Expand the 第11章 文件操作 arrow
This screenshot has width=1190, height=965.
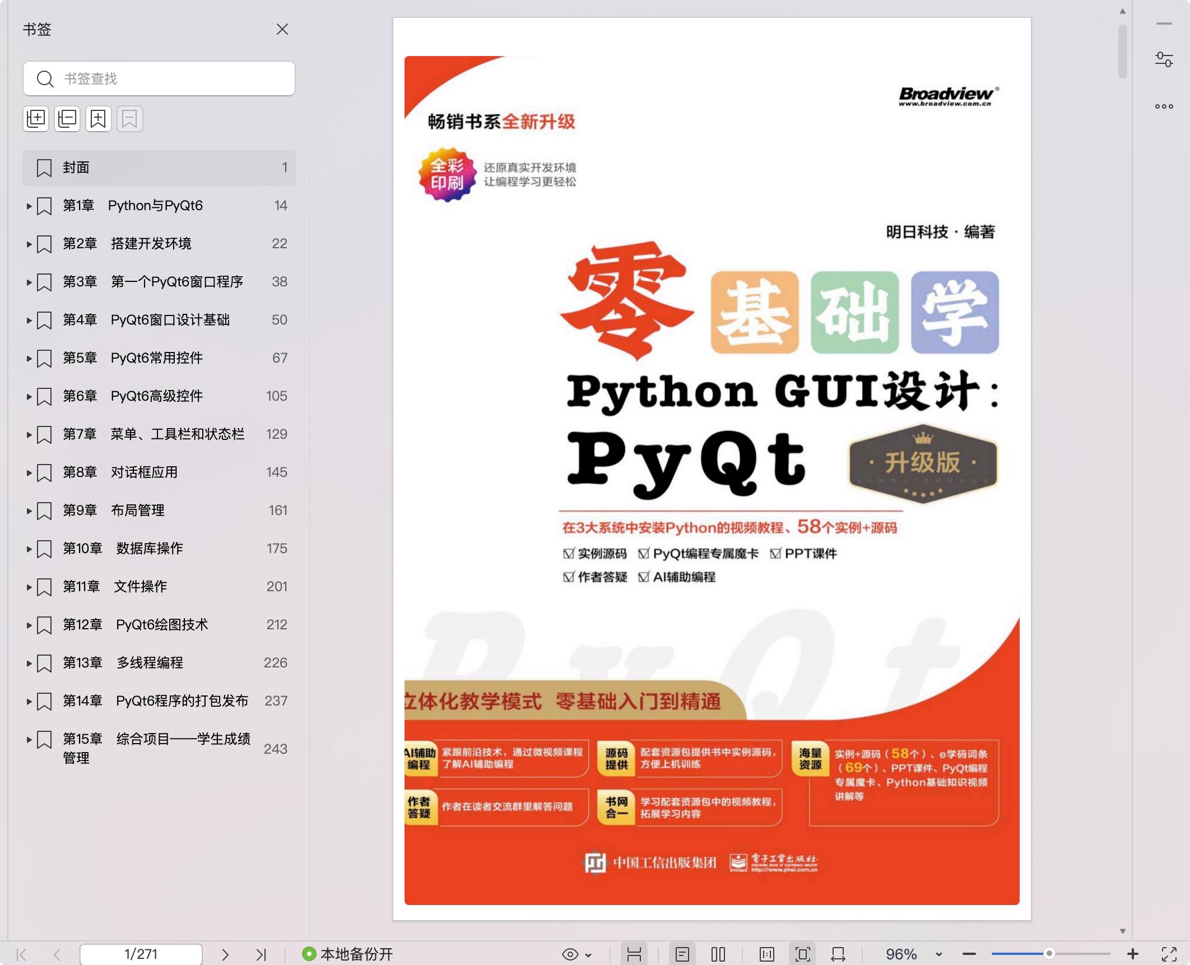(x=29, y=587)
